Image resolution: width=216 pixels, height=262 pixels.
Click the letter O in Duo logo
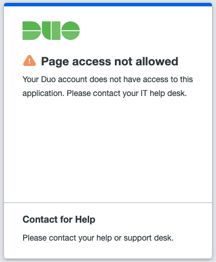[x=70, y=31]
